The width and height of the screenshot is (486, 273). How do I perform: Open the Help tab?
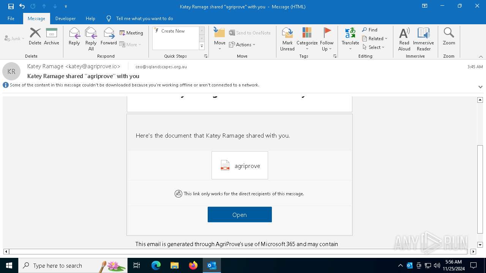pos(90,19)
